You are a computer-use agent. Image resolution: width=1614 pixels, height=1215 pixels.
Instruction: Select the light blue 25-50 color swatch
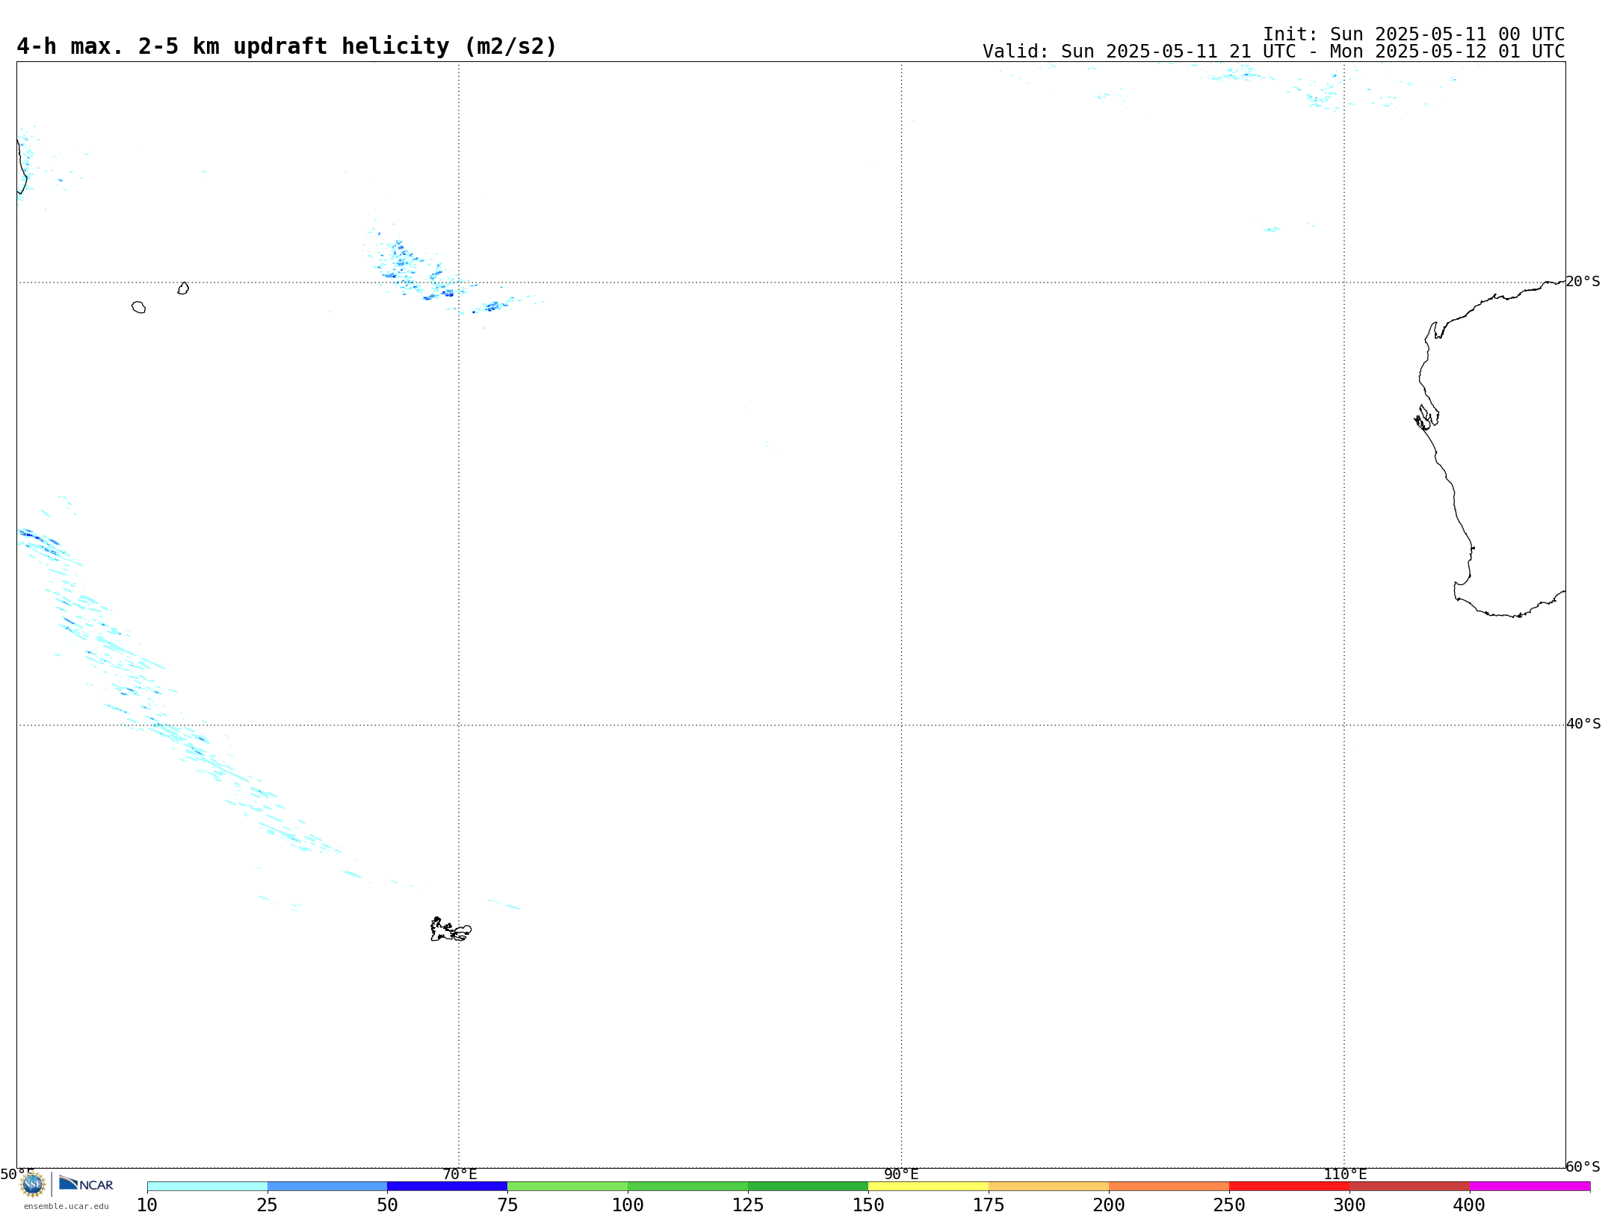click(x=327, y=1186)
